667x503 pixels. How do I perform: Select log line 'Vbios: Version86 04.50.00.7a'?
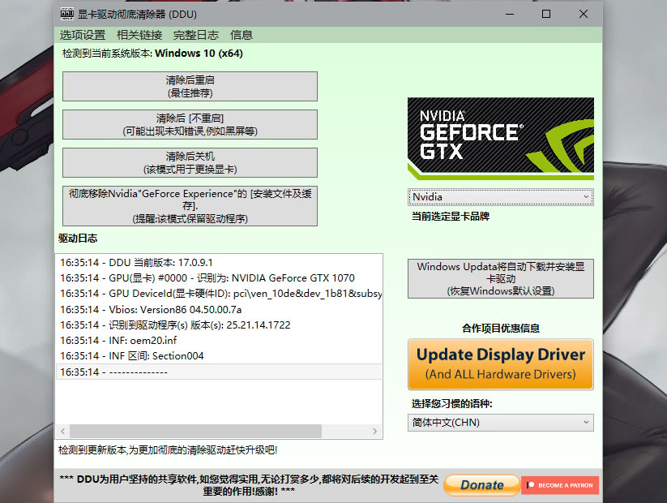coord(219,309)
